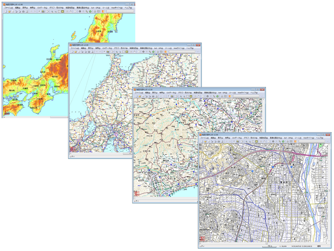334x251 pixels.
Task: Open グラフ・色分け menu in mountain-map window
Action: (x=185, y=93)
